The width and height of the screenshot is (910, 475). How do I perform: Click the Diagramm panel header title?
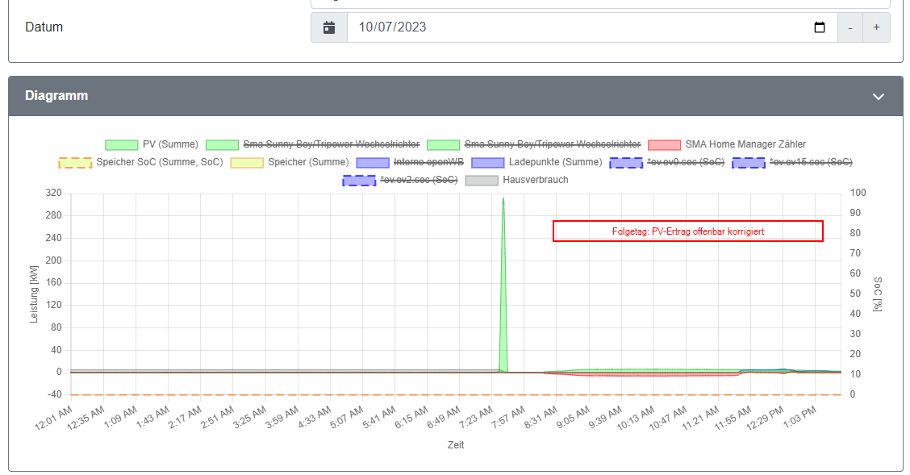coord(56,96)
